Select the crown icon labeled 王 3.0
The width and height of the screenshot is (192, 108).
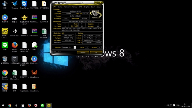coord(25,19)
